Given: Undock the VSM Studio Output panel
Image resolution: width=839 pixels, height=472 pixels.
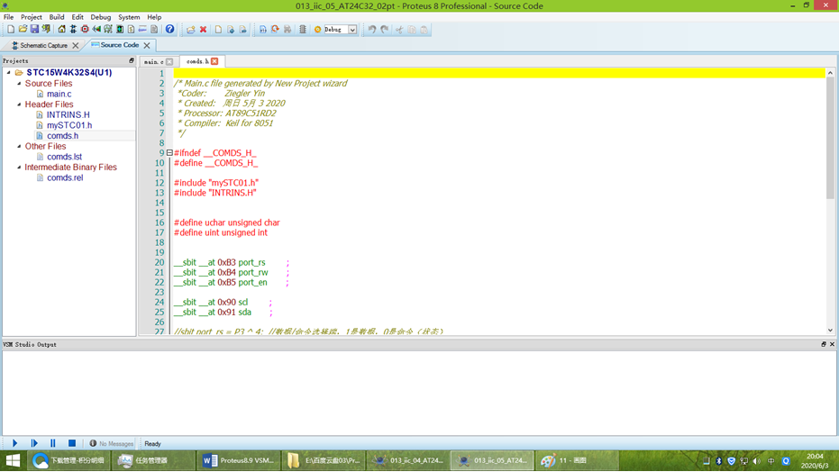Looking at the screenshot, I should [824, 344].
